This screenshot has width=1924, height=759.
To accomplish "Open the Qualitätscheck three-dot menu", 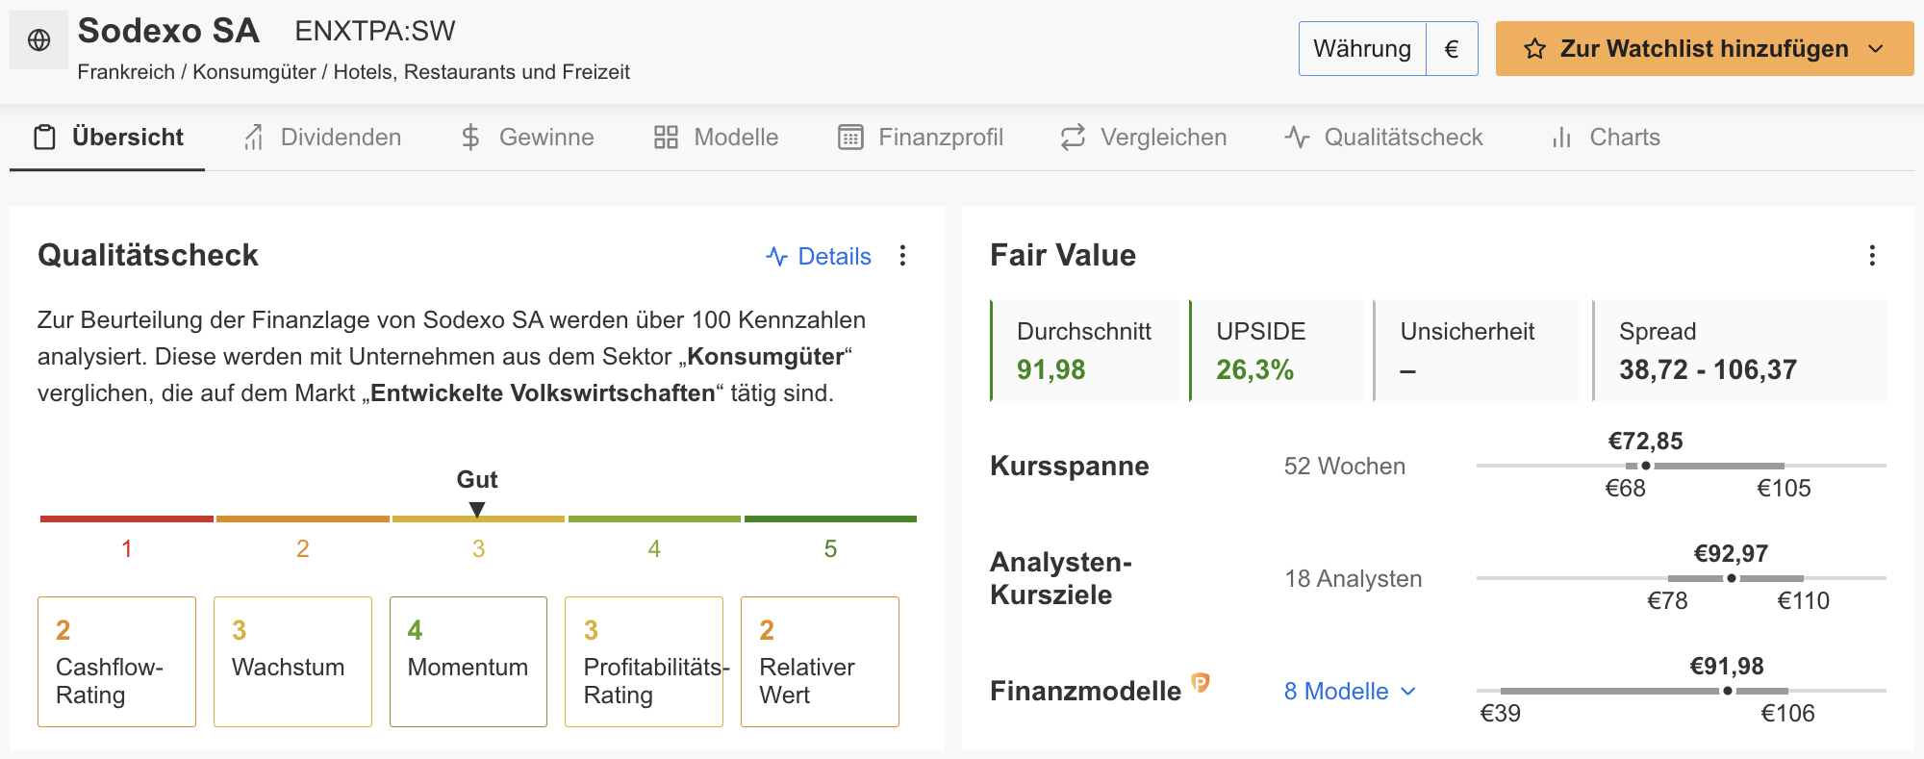I will click(x=902, y=256).
